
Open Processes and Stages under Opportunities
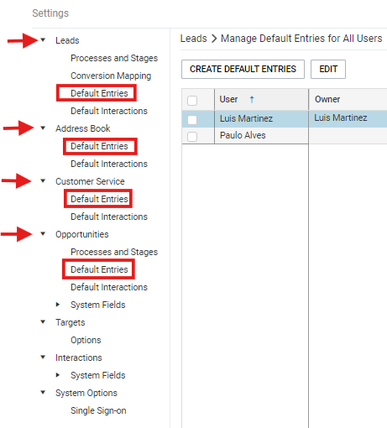pyautogui.click(x=114, y=252)
